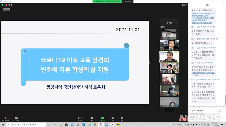Click the green screen-sharing notification bar
This screenshot has height=127, width=226.
107,1
